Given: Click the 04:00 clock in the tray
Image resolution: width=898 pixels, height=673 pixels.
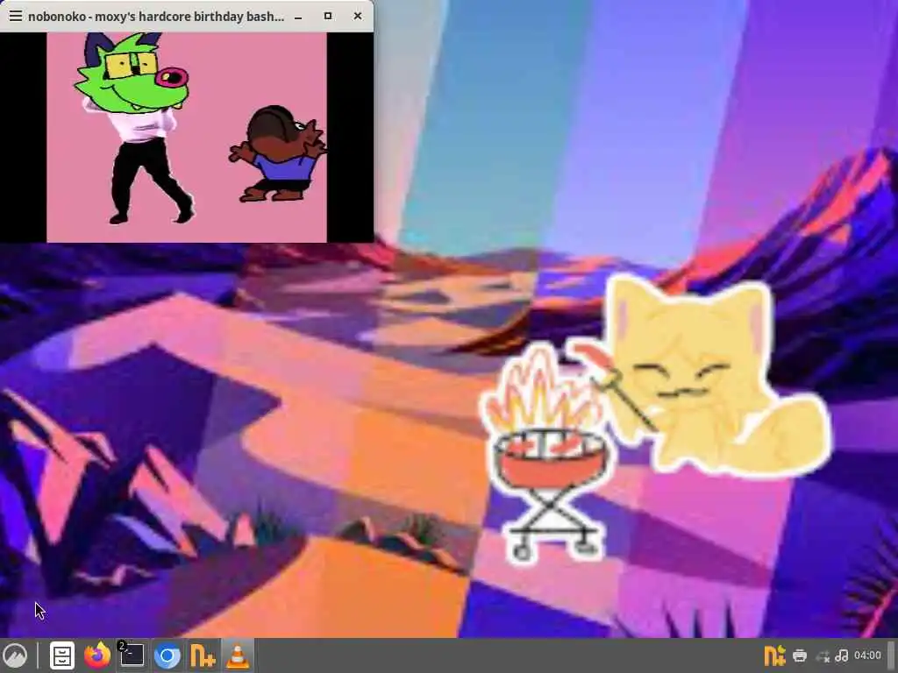Looking at the screenshot, I should point(867,655).
